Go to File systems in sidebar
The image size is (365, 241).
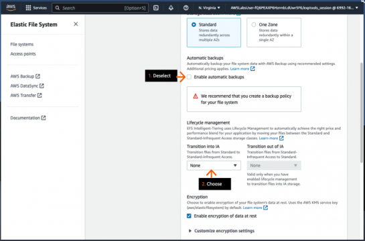click(22, 44)
